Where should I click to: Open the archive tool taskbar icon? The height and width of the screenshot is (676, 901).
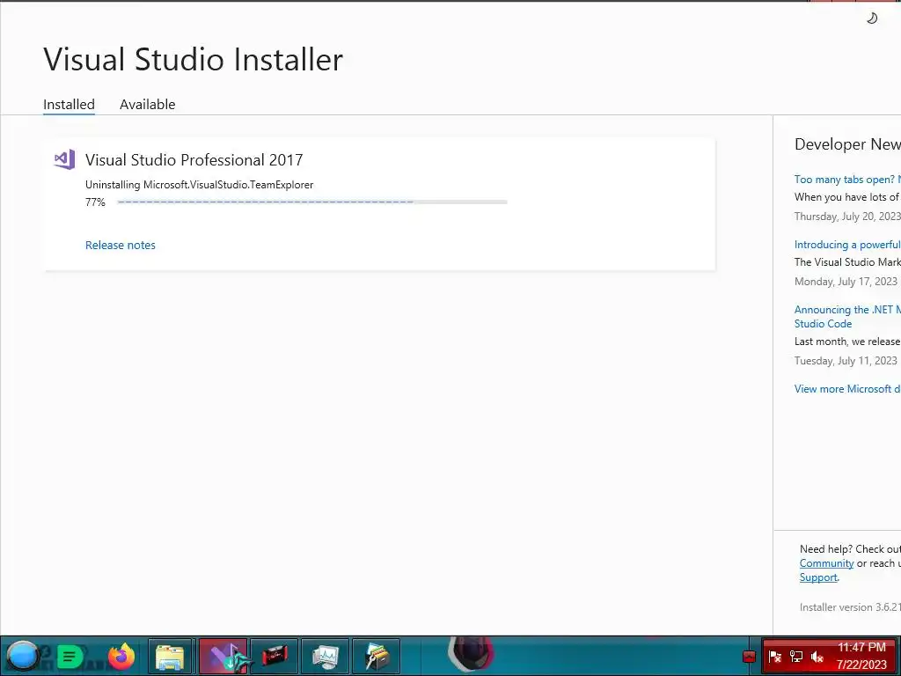click(376, 657)
